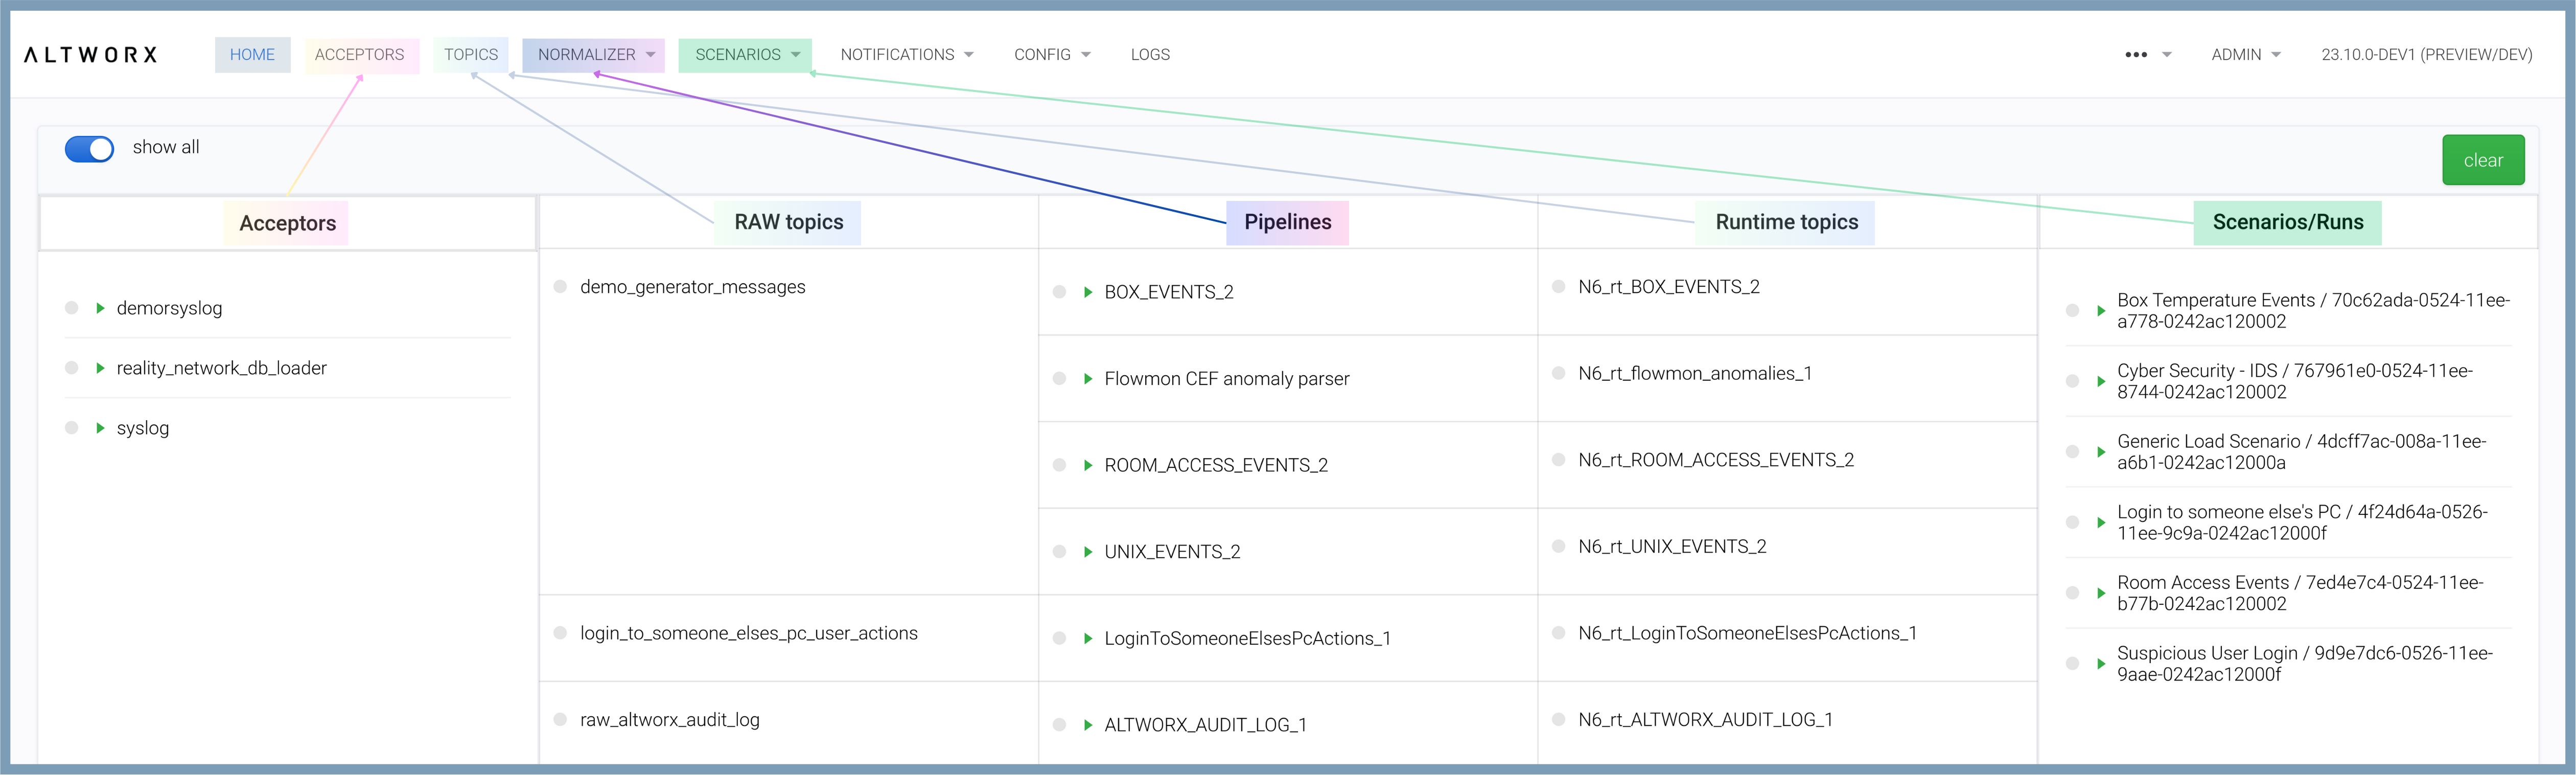2576x775 pixels.
Task: Click the play arrow for Cyber Security - IDS scenario
Action: [x=2101, y=381]
